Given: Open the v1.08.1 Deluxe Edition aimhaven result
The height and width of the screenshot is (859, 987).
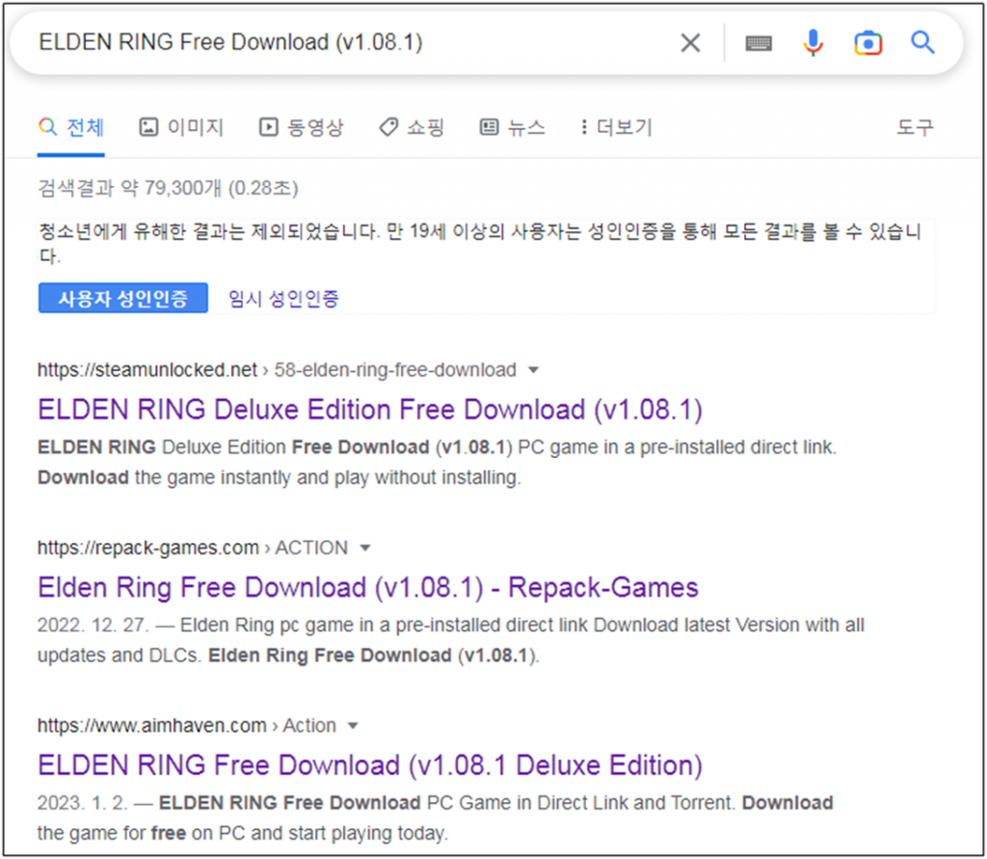Looking at the screenshot, I should pos(369,765).
